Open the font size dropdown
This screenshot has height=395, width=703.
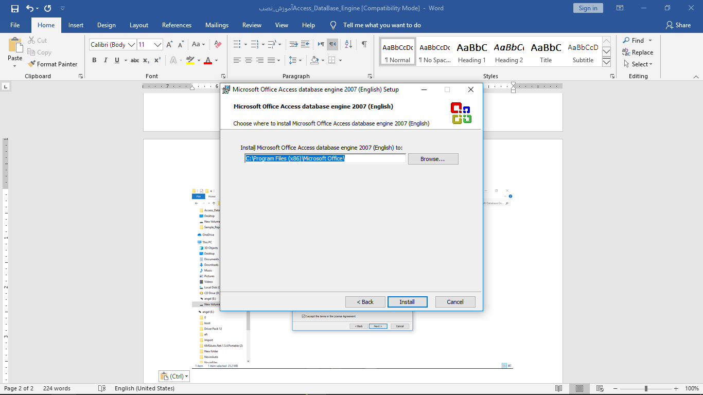pyautogui.click(x=158, y=45)
